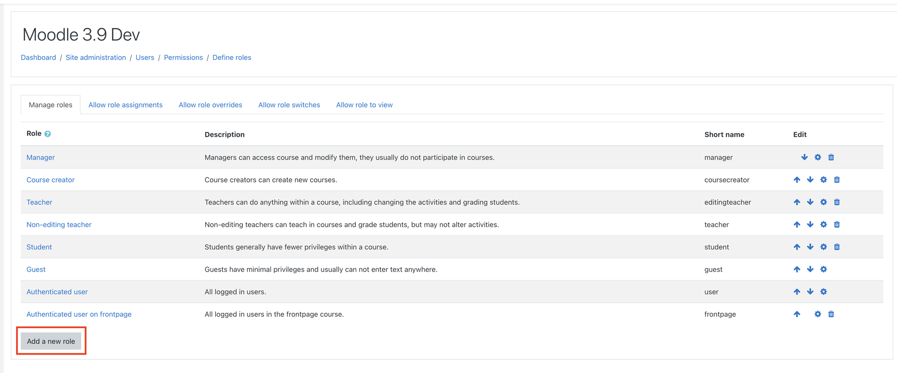The height and width of the screenshot is (373, 897).
Task: Open the Teacher role link
Action: point(39,202)
